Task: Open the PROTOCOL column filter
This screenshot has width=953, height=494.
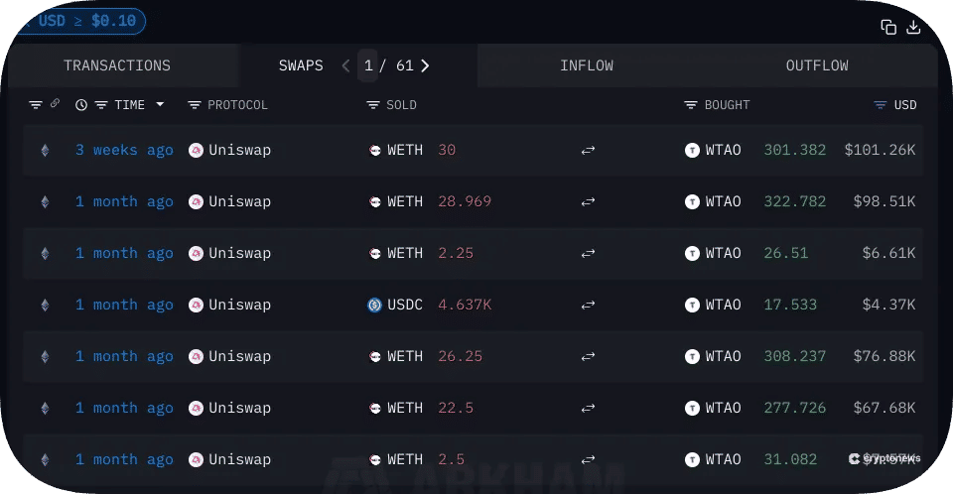Action: tap(195, 105)
